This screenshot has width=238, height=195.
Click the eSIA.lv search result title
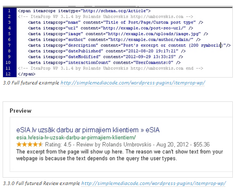[88, 130]
